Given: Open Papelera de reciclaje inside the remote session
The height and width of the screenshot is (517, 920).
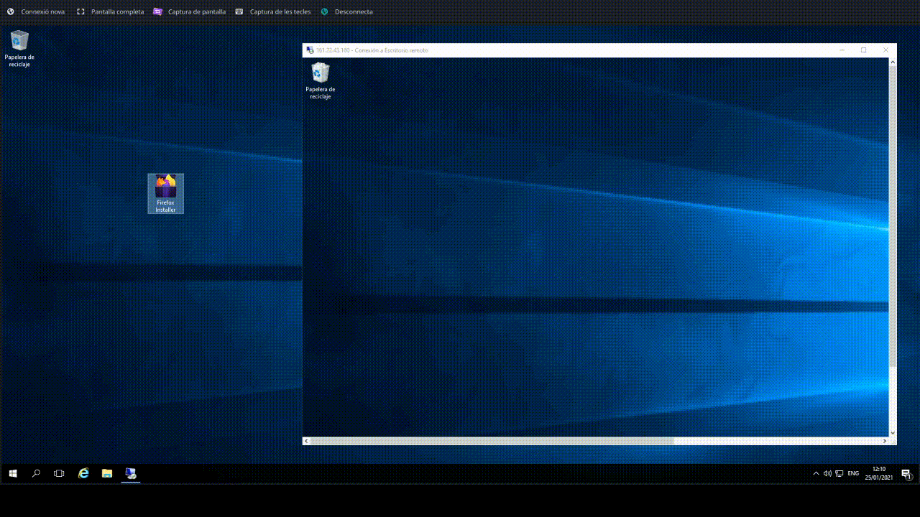Looking at the screenshot, I should 320,78.
